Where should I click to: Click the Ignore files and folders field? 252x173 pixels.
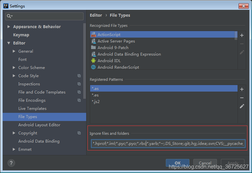click(x=168, y=144)
